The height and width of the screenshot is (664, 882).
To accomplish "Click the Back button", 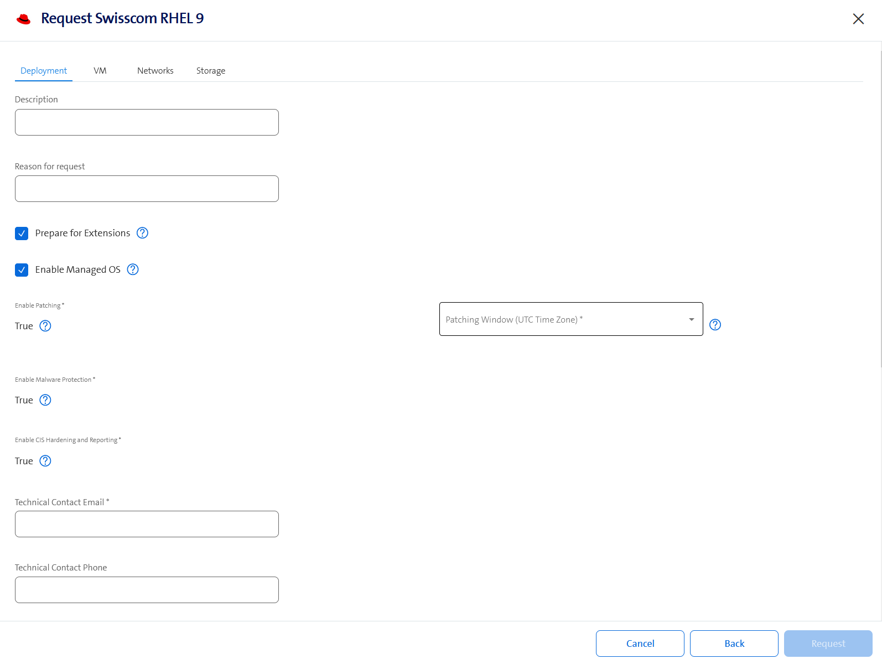I will coord(734,644).
